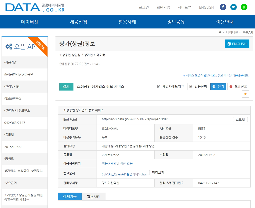Click the DATA.GO.KR logo
The width and height of the screenshot is (255, 208).
35,7
